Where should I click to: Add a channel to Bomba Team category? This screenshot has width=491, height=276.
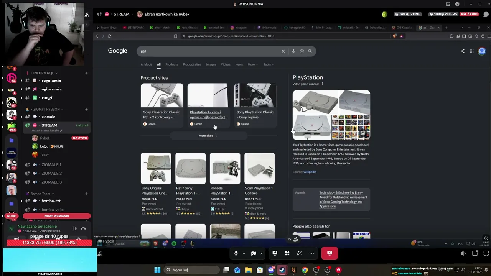tap(86, 194)
